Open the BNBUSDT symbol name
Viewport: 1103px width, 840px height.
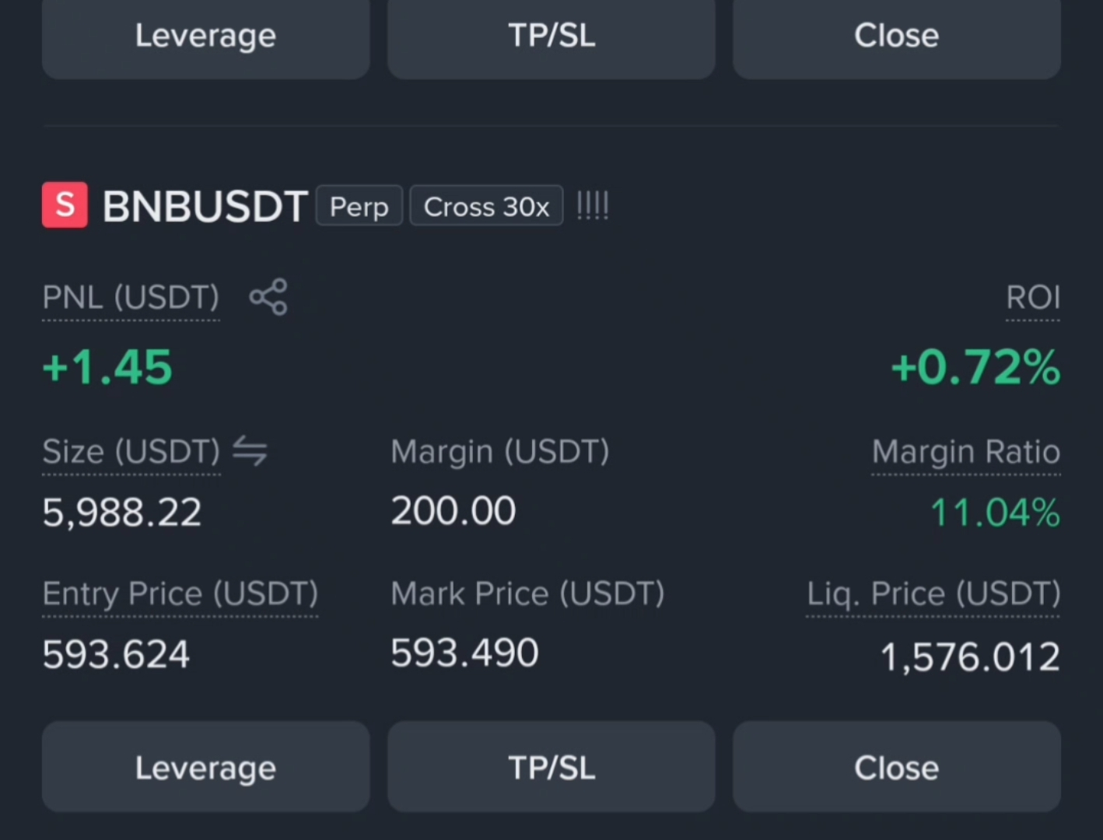pyautogui.click(x=205, y=207)
